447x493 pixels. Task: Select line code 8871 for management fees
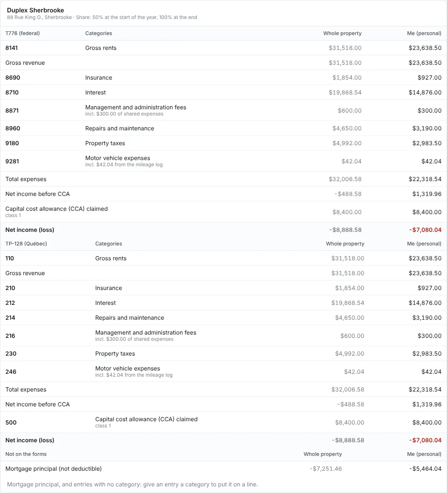(12, 111)
